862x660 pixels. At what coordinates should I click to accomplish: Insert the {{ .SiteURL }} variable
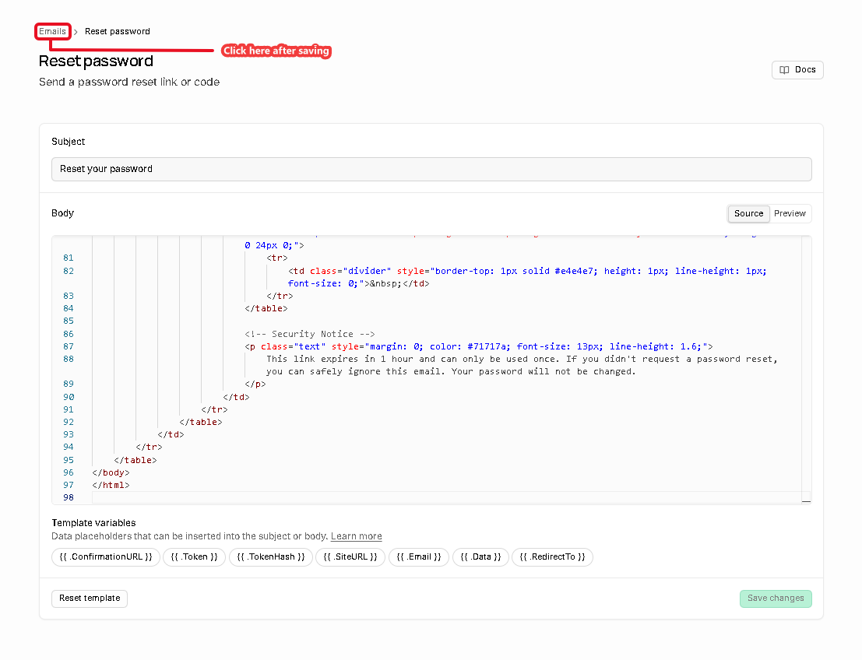(350, 556)
